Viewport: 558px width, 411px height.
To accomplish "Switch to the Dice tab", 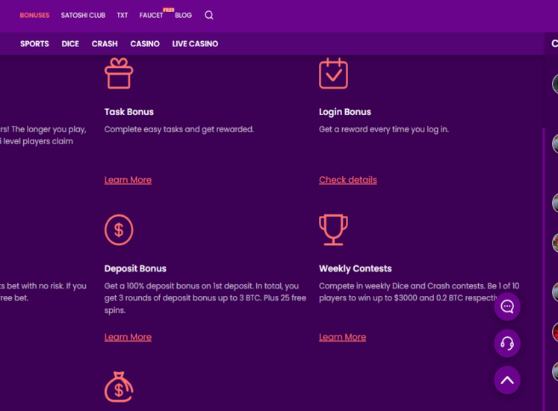I will [x=70, y=44].
